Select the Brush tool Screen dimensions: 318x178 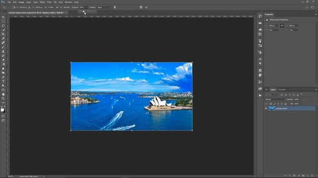pyautogui.click(x=3, y=47)
